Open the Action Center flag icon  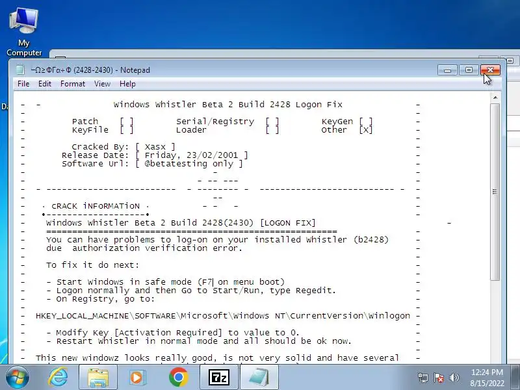pos(438,378)
